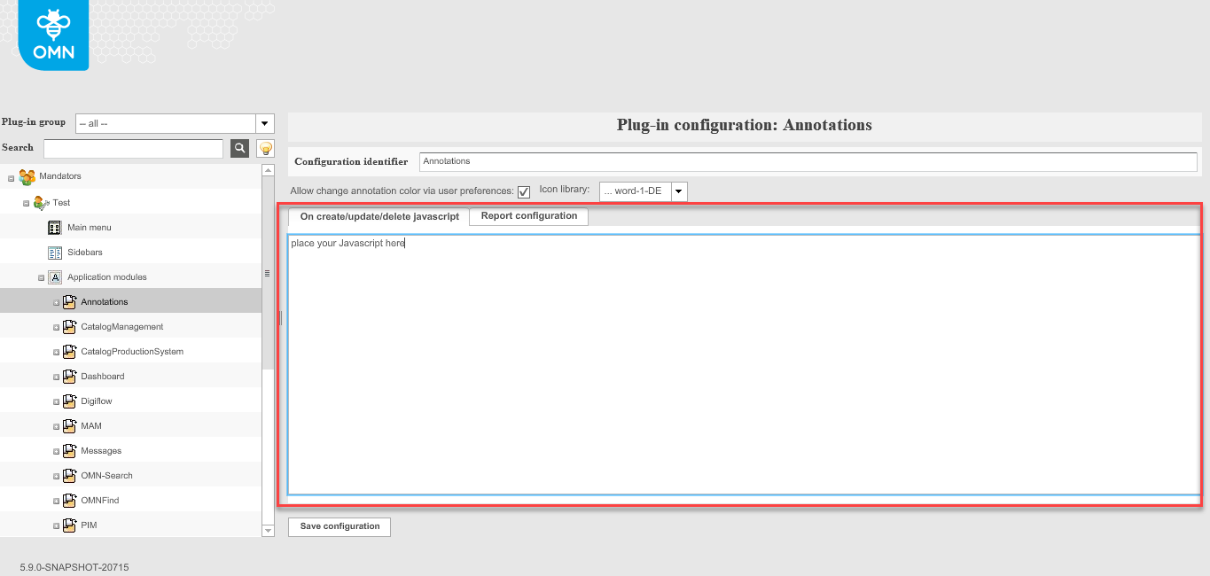Click the Mandators group icon

coord(27,176)
